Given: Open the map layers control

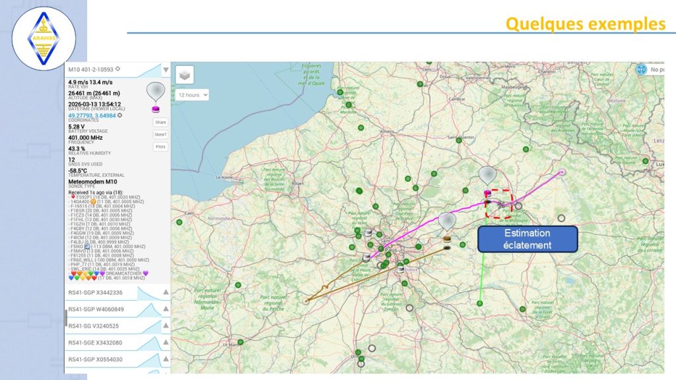Looking at the screenshot, I should click(x=185, y=75).
